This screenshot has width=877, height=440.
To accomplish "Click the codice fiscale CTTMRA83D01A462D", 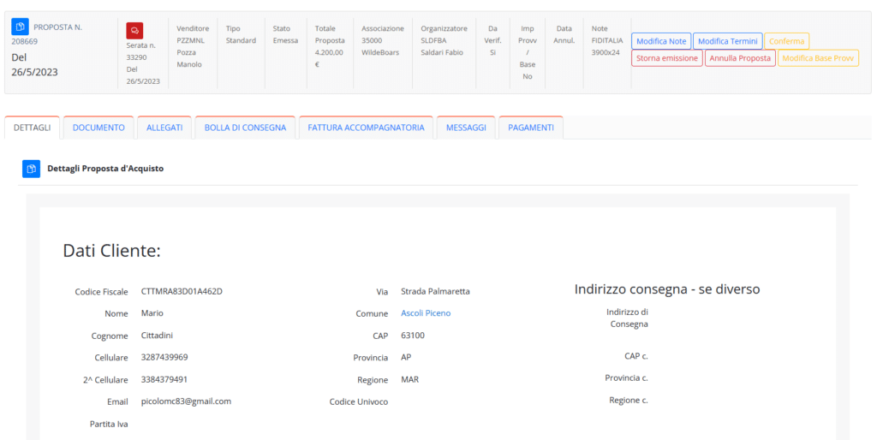I will pos(182,291).
